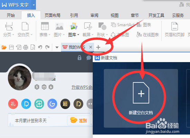The height and width of the screenshot is (138, 190).
Task: Click the 分页 page break icon
Action: tap(9, 26)
